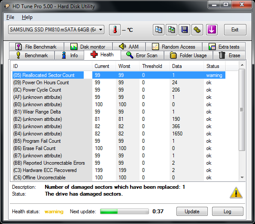Screen dimensions: 255x224
Task: Open the File menu
Action: click(10, 17)
